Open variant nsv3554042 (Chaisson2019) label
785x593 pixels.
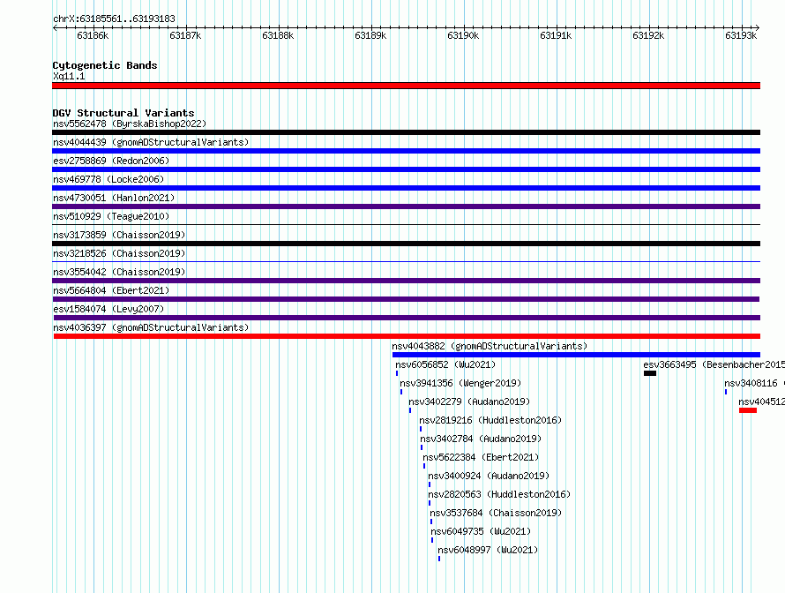(x=119, y=272)
